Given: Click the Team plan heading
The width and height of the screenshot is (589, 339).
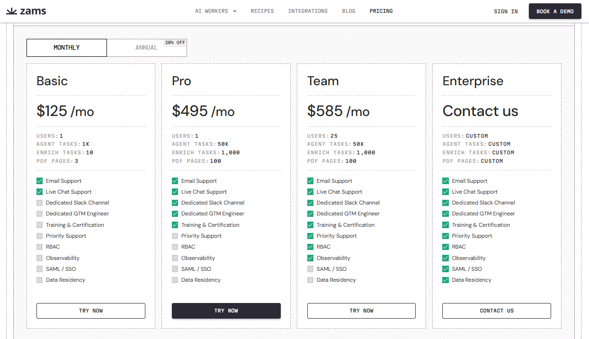Looking at the screenshot, I should point(323,81).
